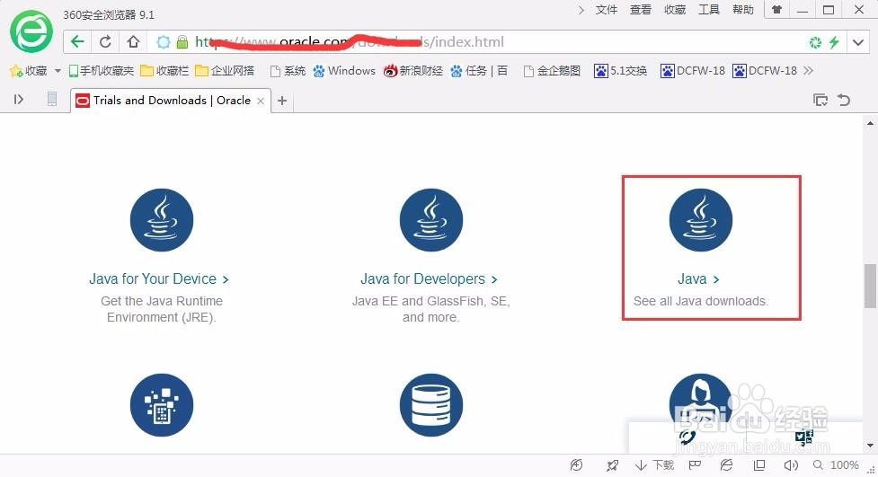Open the address bar dropdown arrow
Image resolution: width=878 pixels, height=477 pixels.
858,42
